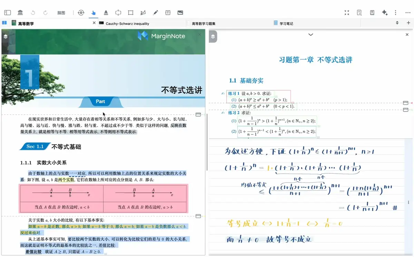The image size is (414, 257).
Task: Open the library building icon
Action: click(20, 13)
